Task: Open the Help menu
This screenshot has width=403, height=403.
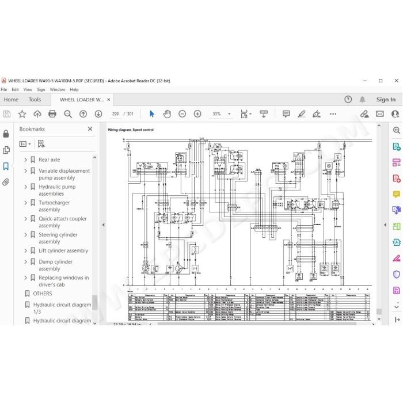Action: (74, 89)
